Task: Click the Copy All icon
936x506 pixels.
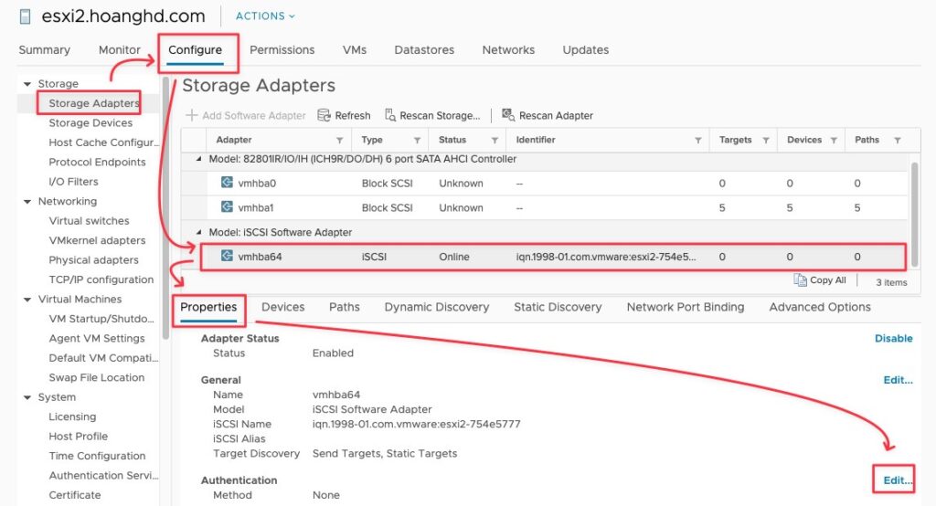Action: [x=800, y=279]
